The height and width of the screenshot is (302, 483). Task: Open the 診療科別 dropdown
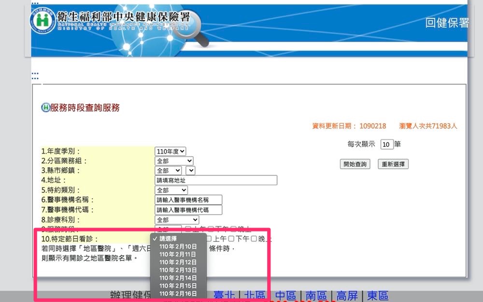177,220
